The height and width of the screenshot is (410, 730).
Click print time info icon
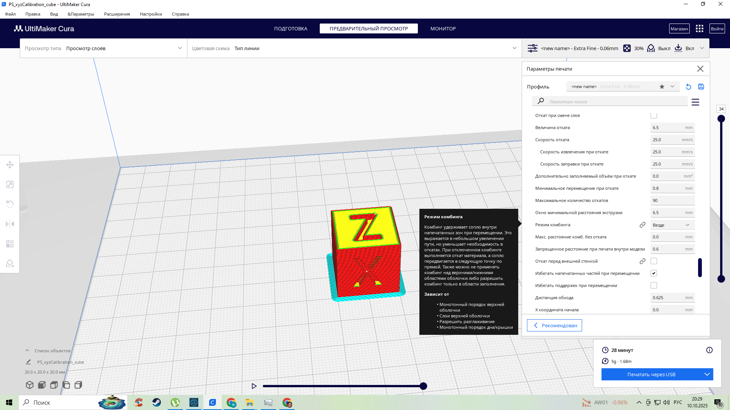pyautogui.click(x=709, y=350)
